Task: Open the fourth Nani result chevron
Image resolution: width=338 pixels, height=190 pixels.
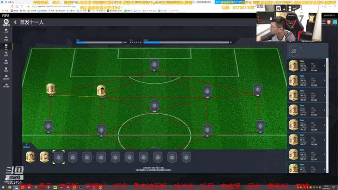Action: (324, 110)
